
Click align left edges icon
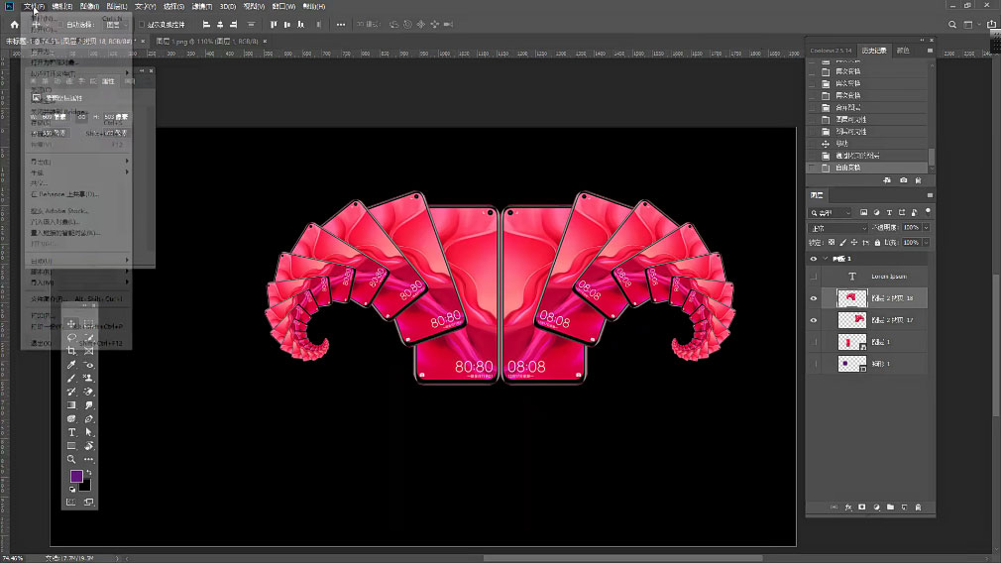[206, 24]
